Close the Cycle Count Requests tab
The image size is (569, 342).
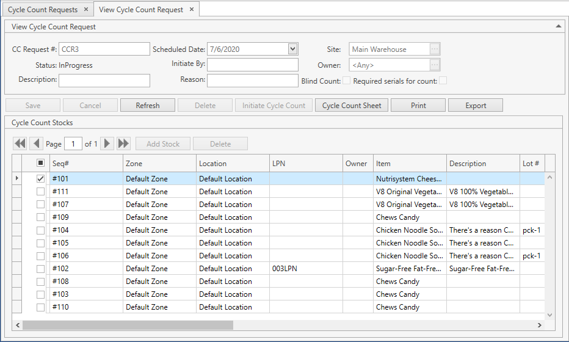click(x=86, y=10)
